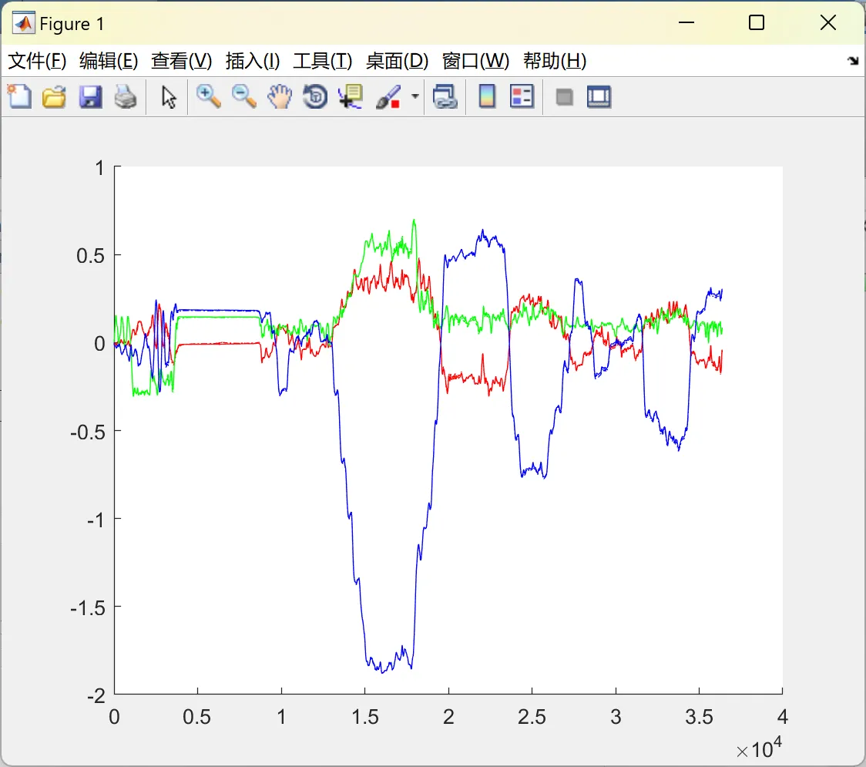Minimize the Figure 1 window
This screenshot has height=767, width=866.
686,22
